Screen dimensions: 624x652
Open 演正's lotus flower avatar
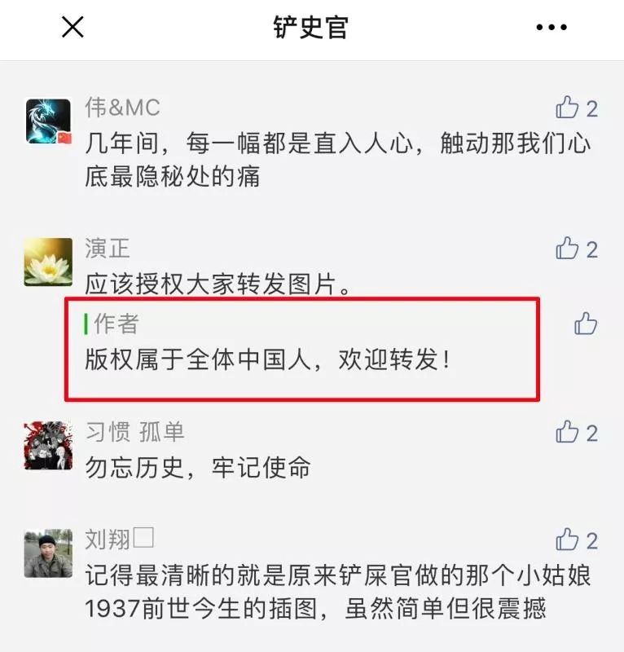coord(48,262)
